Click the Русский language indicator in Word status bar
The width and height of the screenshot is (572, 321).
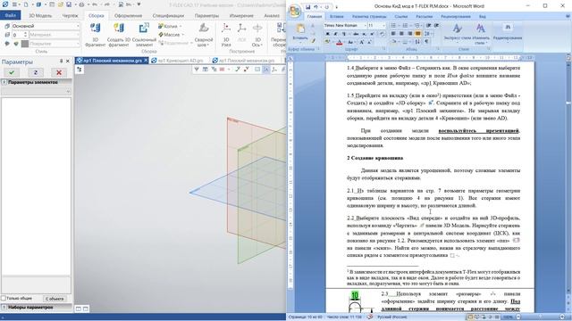tap(391, 317)
